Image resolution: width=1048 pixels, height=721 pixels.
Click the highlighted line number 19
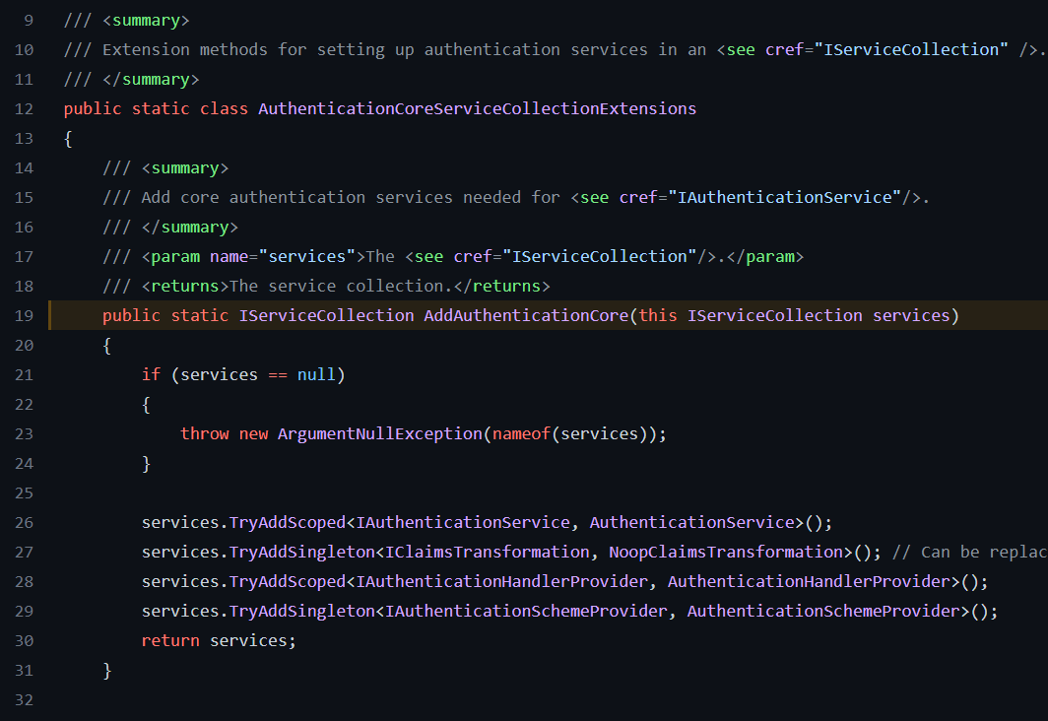(x=24, y=315)
